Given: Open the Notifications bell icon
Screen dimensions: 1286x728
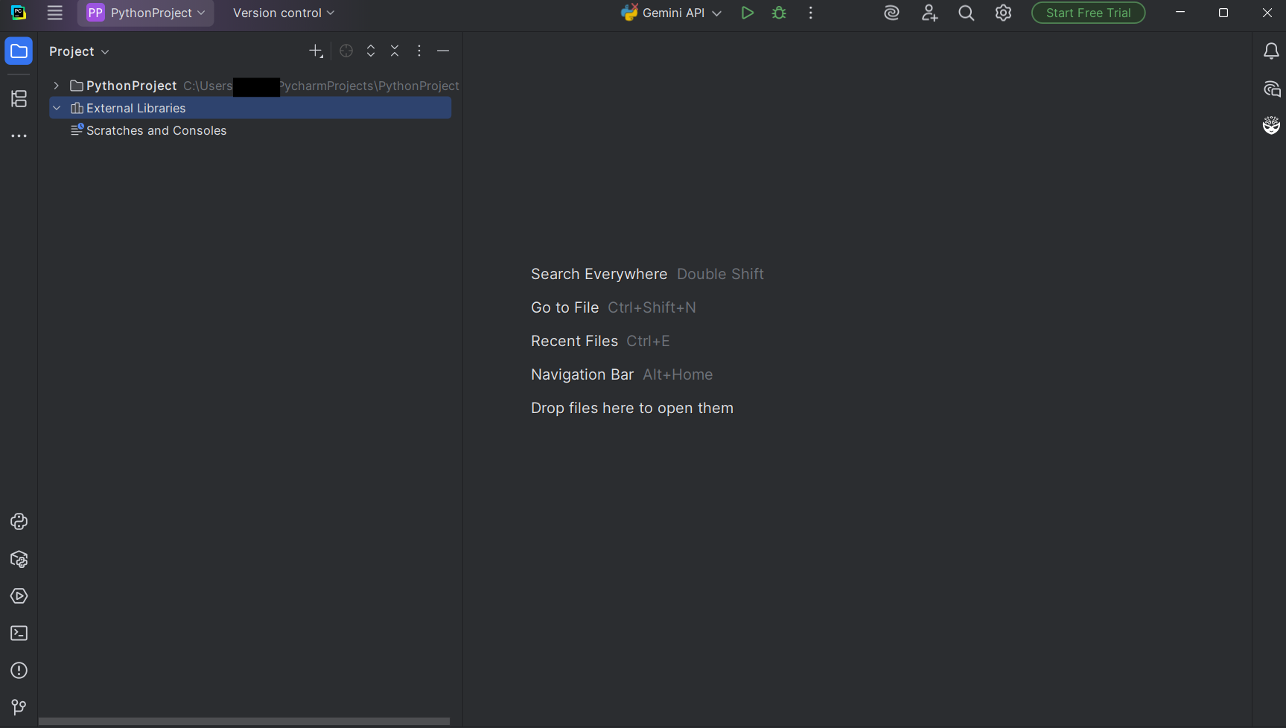Looking at the screenshot, I should [x=1271, y=51].
